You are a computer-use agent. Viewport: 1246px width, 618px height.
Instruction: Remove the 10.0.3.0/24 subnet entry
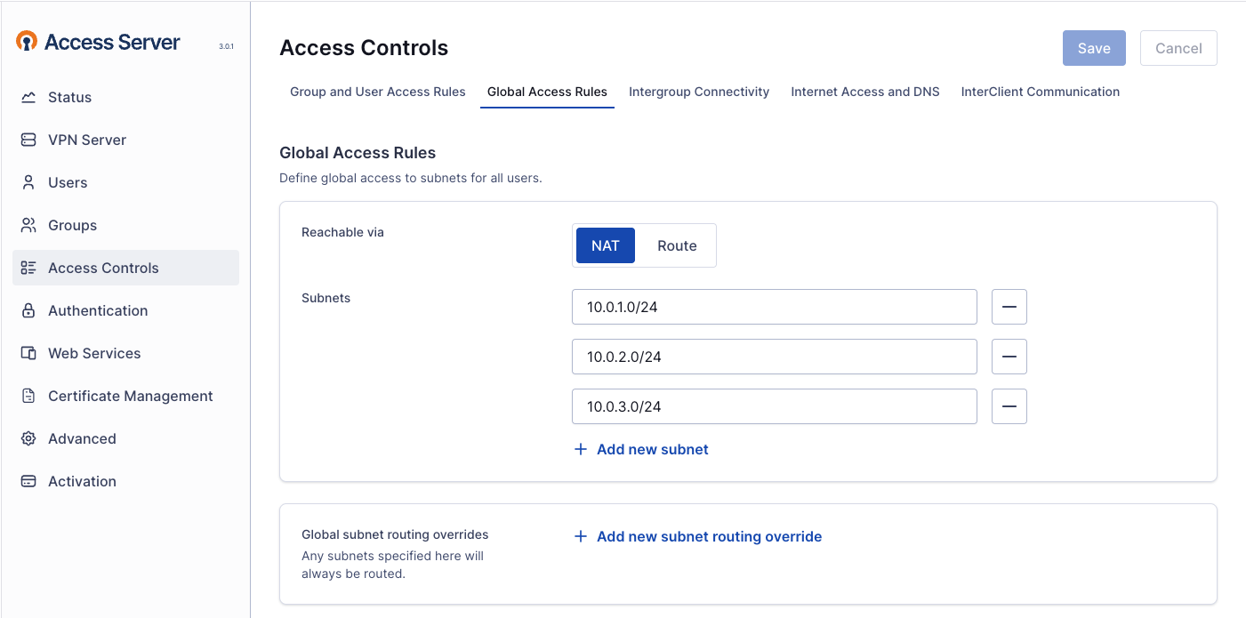click(x=1009, y=406)
